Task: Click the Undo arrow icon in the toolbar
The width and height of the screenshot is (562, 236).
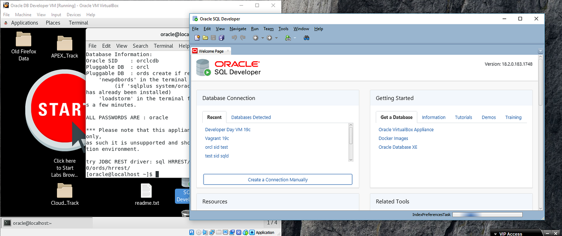Action: tap(234, 38)
